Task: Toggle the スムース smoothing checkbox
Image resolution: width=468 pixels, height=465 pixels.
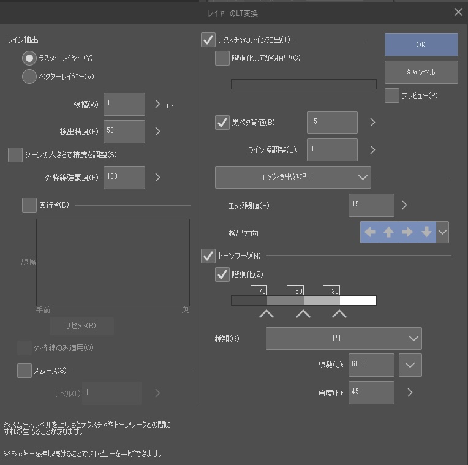Action: point(25,370)
